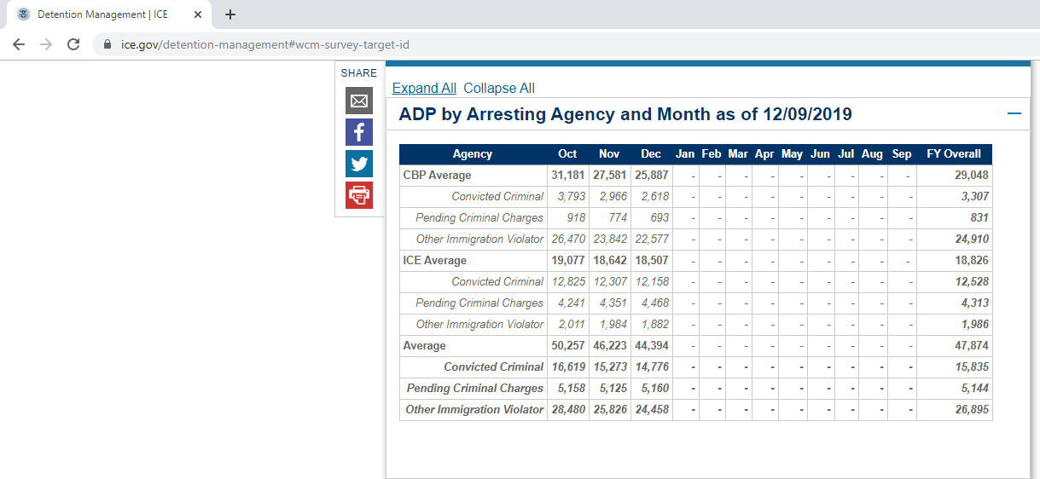Go back to previous page
This screenshot has height=479, width=1040.
[x=19, y=44]
